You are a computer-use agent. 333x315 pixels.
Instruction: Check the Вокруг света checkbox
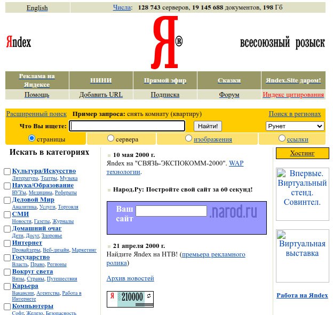point(7,272)
